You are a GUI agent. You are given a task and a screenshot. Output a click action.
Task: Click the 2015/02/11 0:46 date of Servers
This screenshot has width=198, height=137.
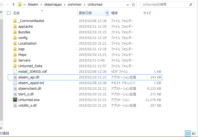(x=92, y=60)
